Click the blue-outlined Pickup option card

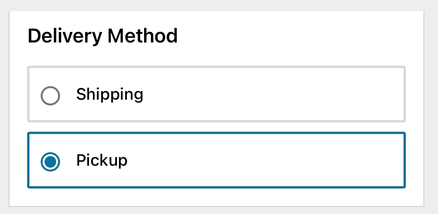(216, 161)
